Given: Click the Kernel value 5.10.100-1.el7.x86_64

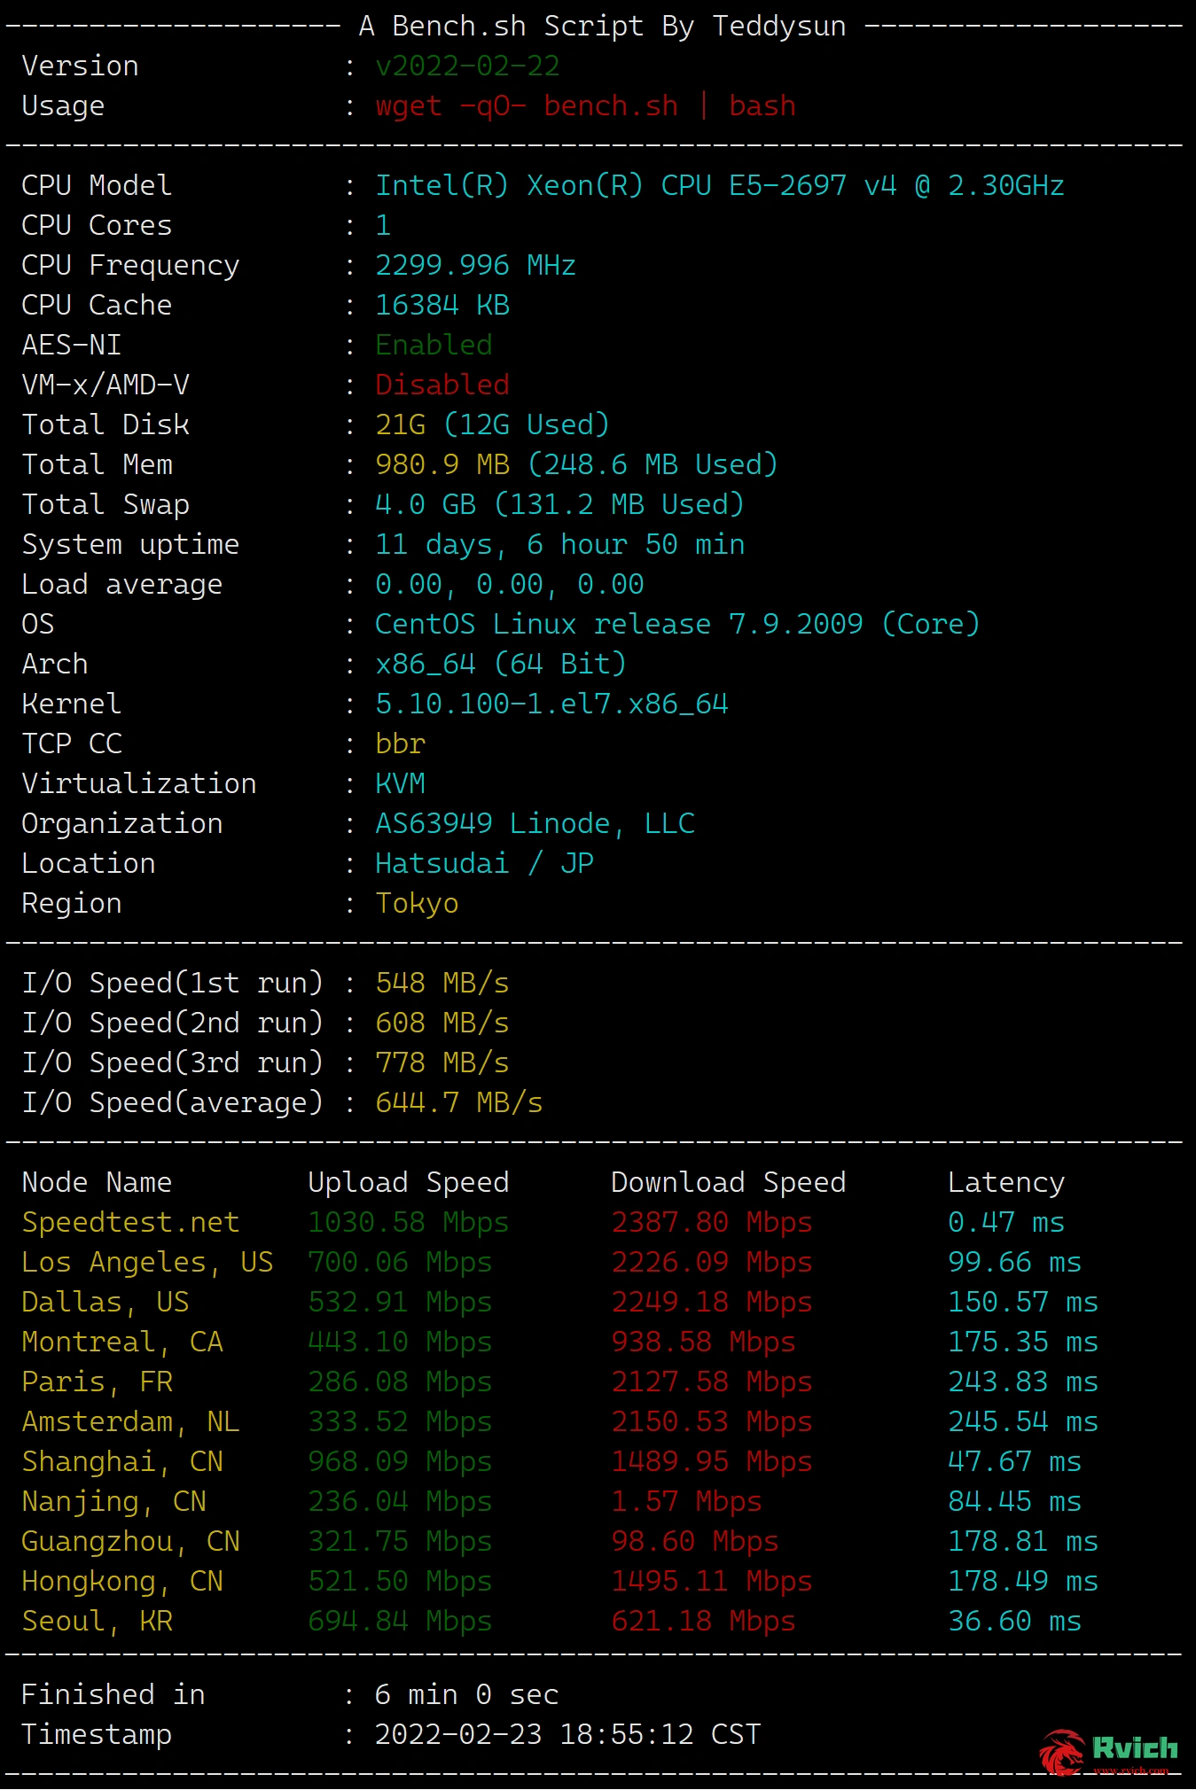Looking at the screenshot, I should pos(551,704).
